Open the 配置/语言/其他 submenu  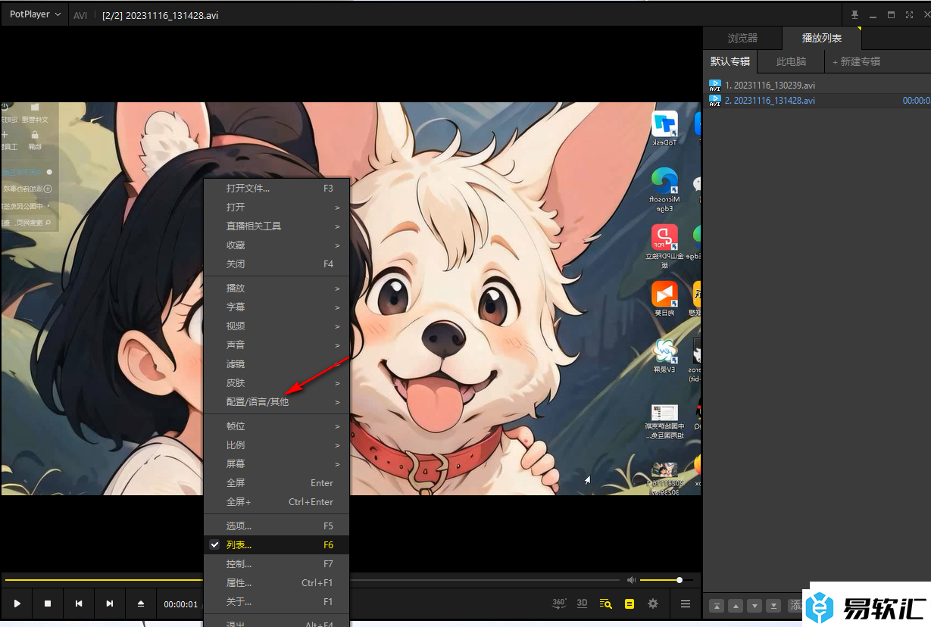click(276, 401)
